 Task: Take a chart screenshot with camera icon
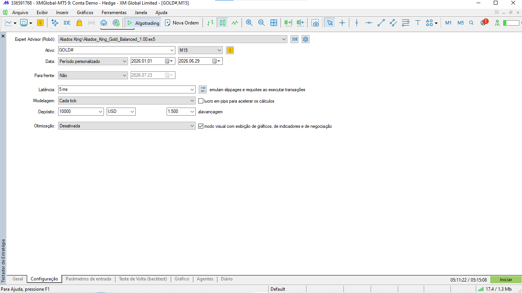(x=315, y=23)
